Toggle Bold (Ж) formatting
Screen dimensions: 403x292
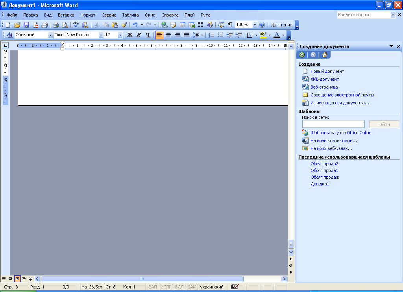[x=130, y=35]
